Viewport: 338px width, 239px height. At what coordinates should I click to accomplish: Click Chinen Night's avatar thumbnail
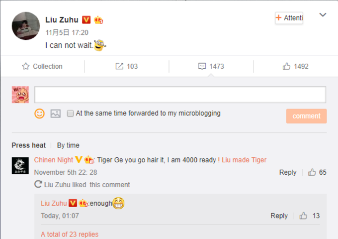(x=20, y=165)
